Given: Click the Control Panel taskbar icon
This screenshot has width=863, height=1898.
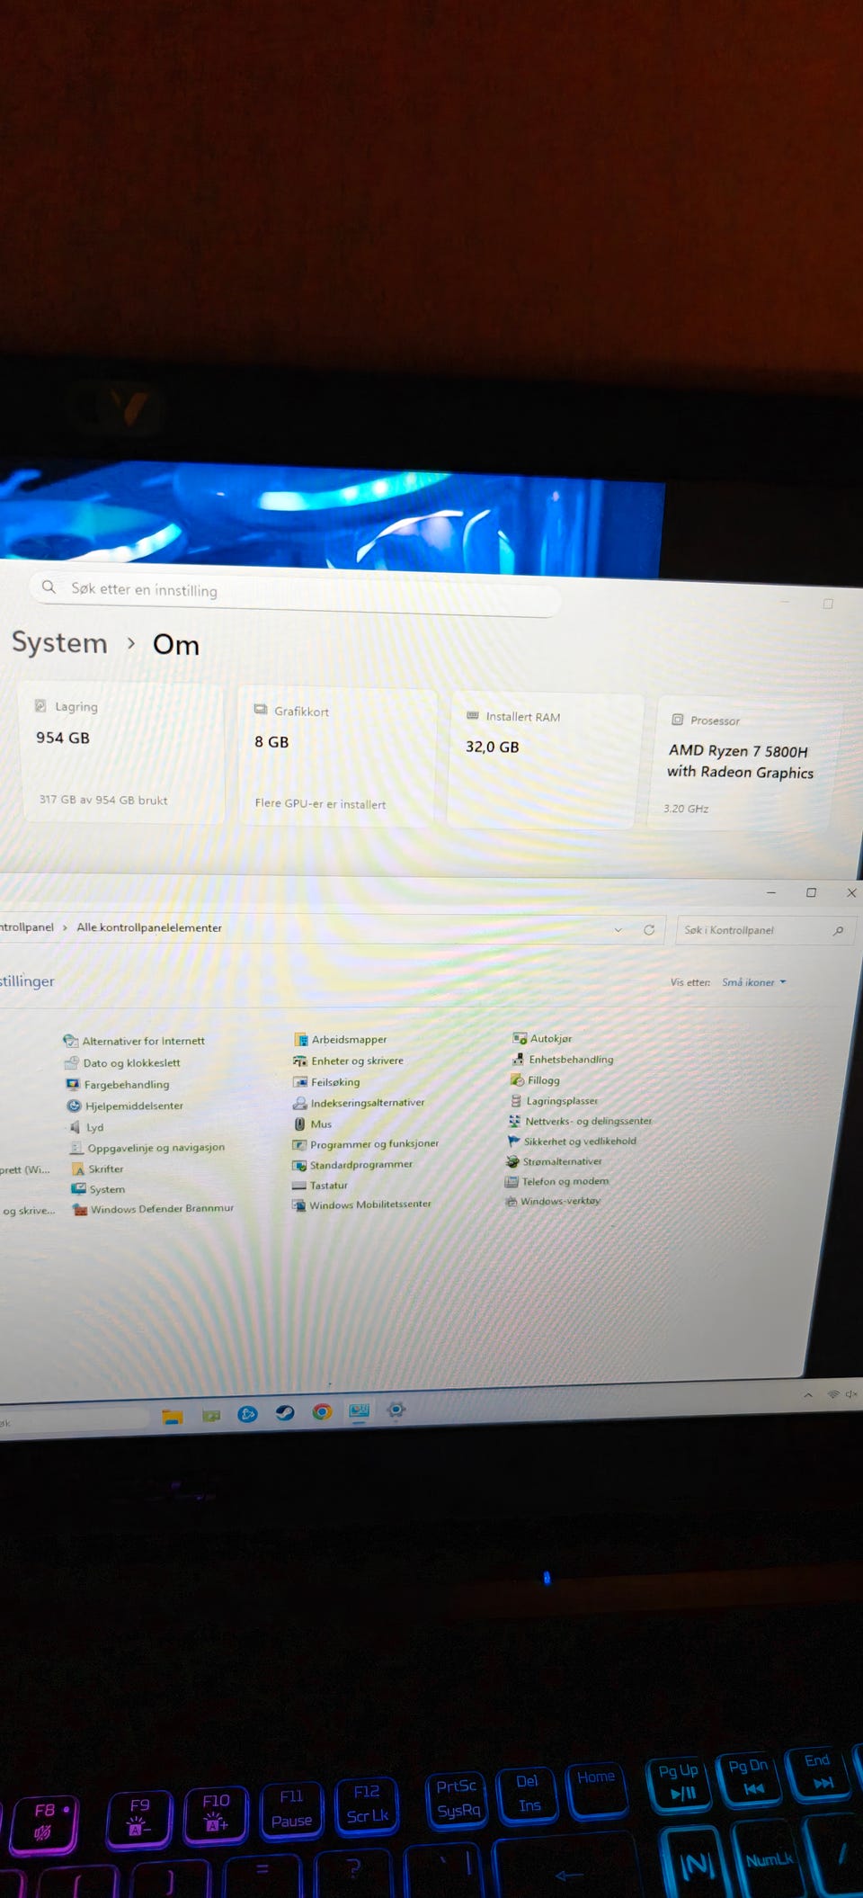Looking at the screenshot, I should 360,1410.
